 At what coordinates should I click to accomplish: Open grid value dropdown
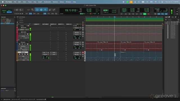[117, 10]
